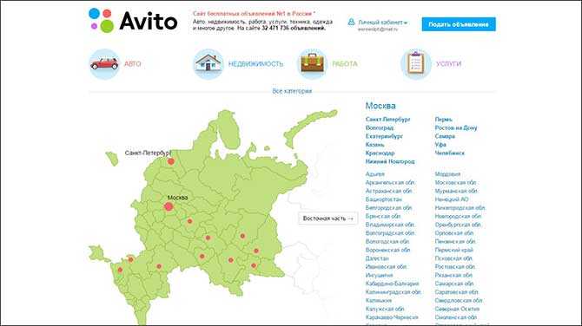Select the Москва red dot on map
Screen dimensions: 582x326
[x=169, y=206]
